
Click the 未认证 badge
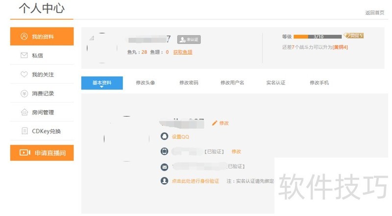point(189,40)
